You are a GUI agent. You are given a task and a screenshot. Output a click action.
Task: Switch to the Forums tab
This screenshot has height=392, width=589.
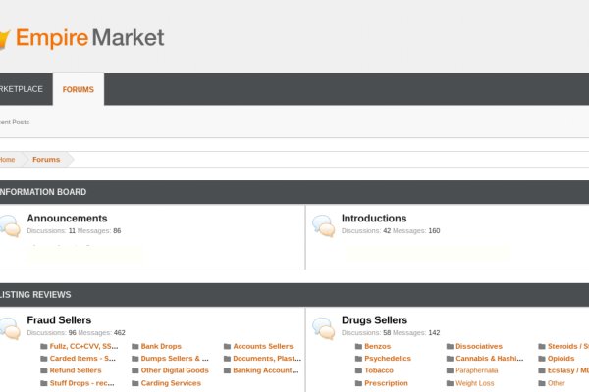(x=79, y=89)
